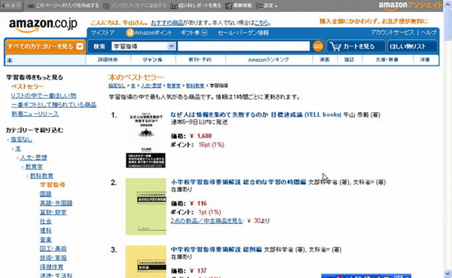Click the scrollbar down arrow
Viewport: 452px width, 278px height.
coord(448,273)
